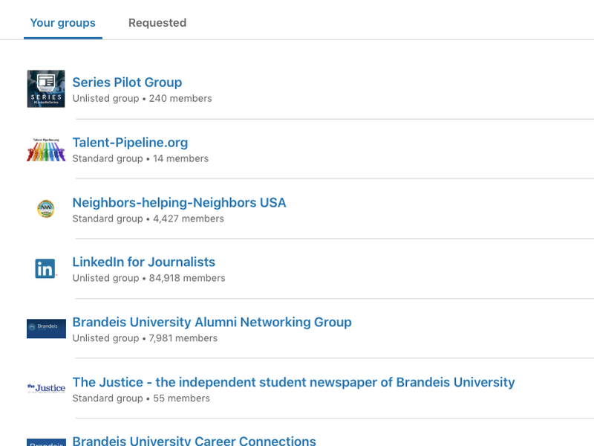Open the Series Pilot Group link
This screenshot has width=594, height=446.
127,83
